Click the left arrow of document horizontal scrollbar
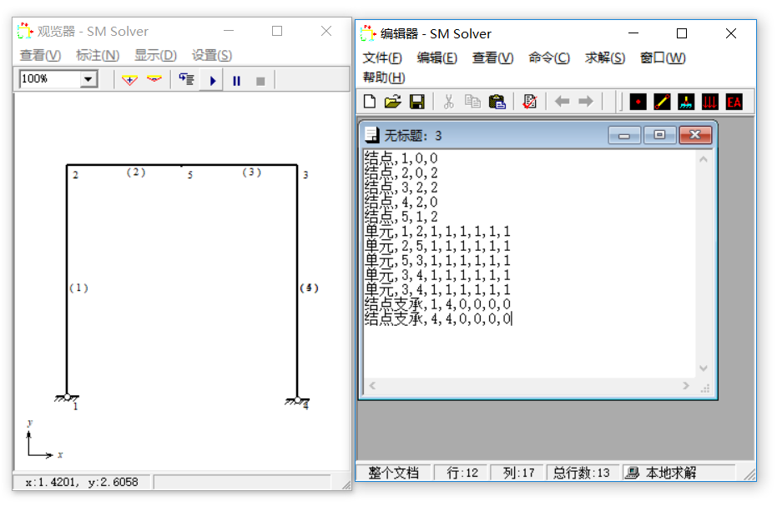777x506 pixels. click(x=372, y=385)
